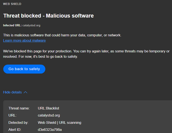Click the URL label in details
The image size is (172, 133).
tap(12, 115)
